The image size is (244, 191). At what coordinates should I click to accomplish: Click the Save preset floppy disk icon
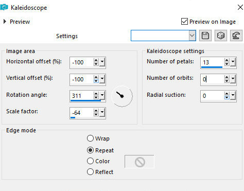click(205, 36)
